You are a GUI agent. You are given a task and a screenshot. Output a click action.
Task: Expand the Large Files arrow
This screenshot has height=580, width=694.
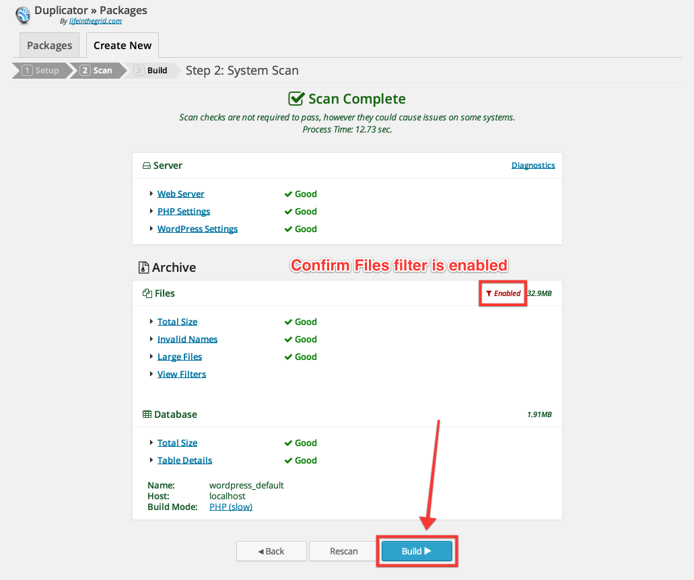point(151,356)
